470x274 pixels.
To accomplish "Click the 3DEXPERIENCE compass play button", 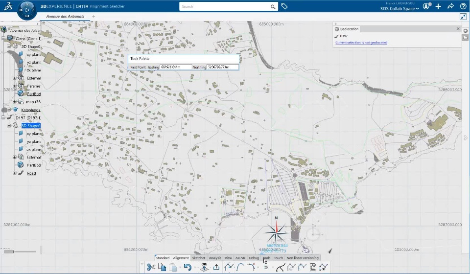I will [27, 10].
